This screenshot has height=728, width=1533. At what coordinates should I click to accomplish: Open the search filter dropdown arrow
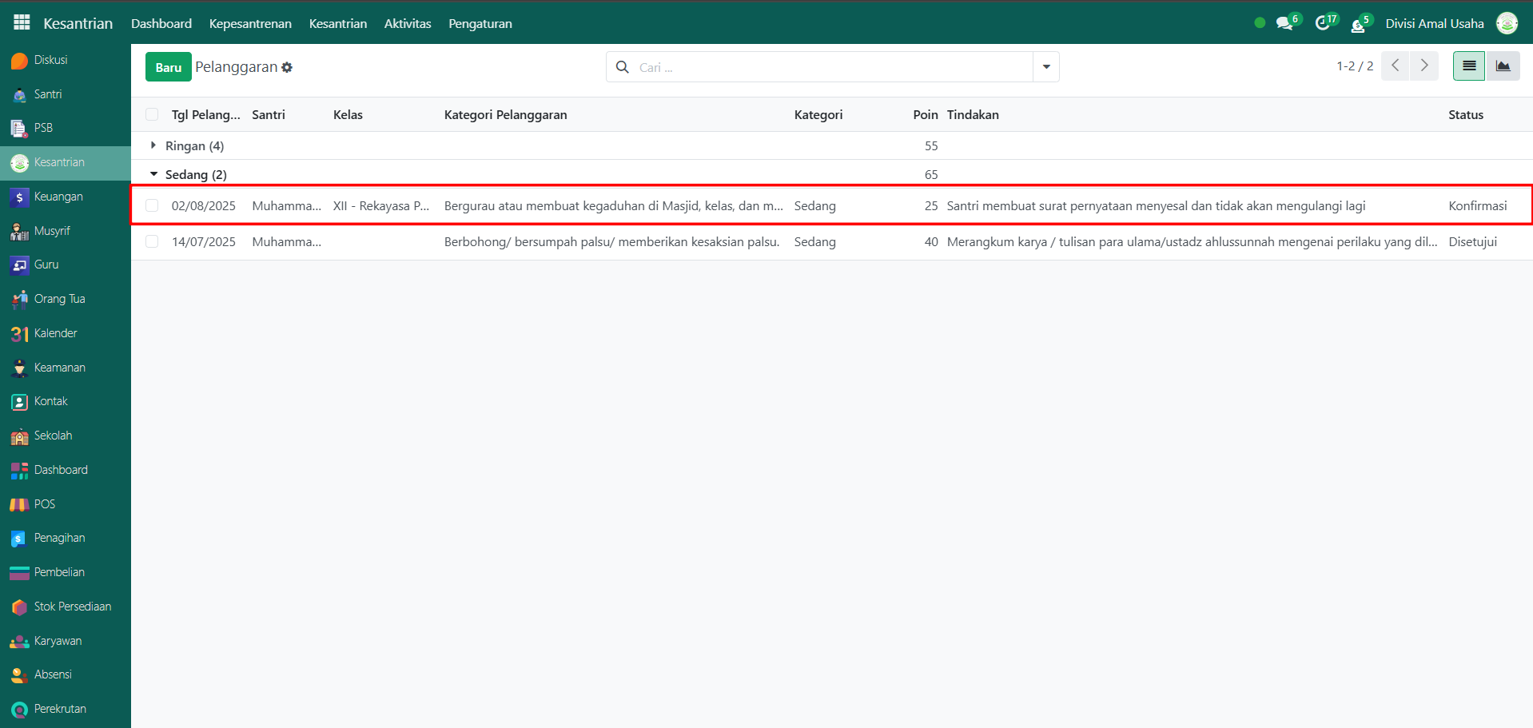coord(1045,67)
